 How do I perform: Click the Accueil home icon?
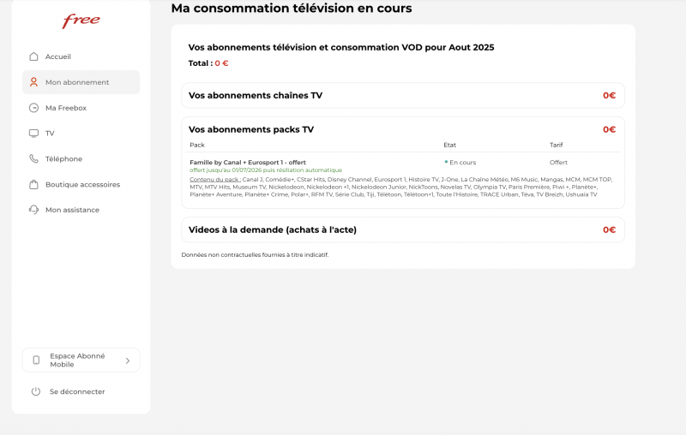(x=33, y=57)
